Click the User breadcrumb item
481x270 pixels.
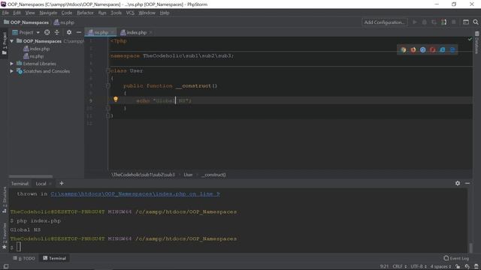pyautogui.click(x=188, y=175)
